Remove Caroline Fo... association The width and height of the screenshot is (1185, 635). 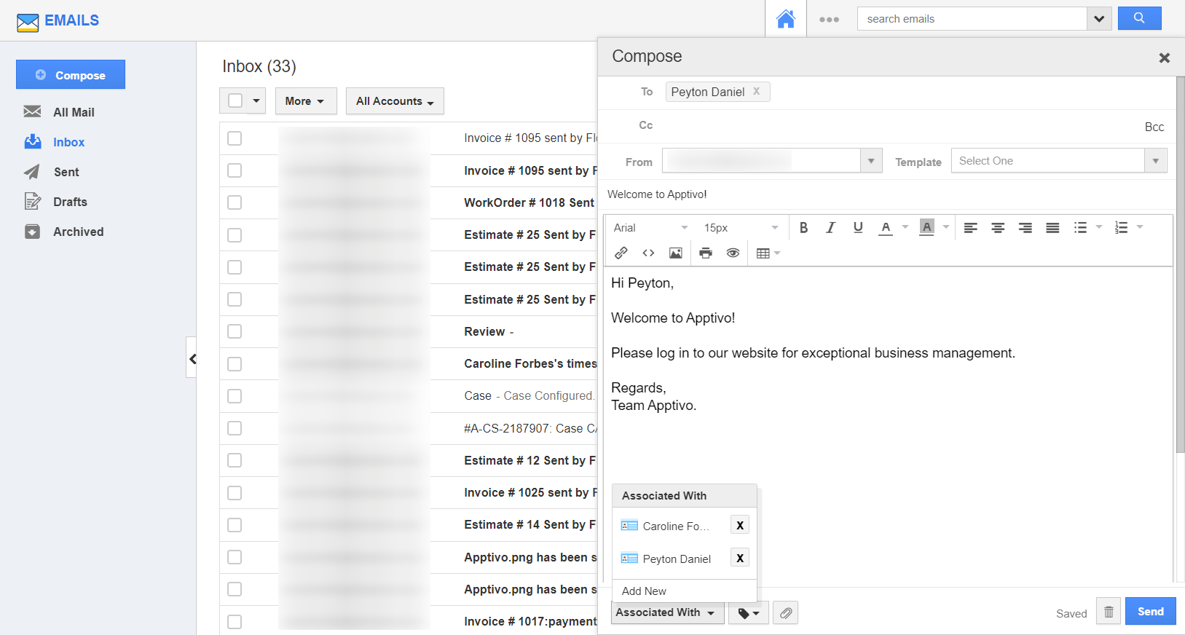(740, 525)
